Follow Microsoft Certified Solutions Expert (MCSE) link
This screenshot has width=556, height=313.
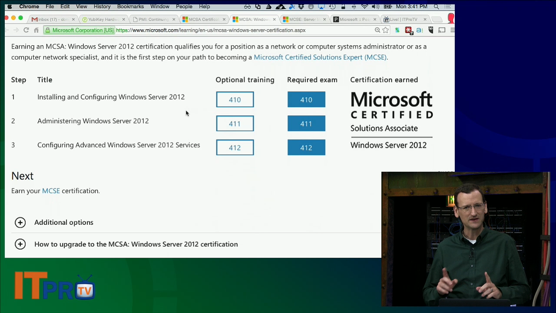coord(320,57)
